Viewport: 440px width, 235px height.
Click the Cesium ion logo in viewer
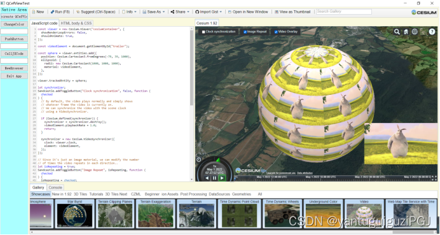251,170
